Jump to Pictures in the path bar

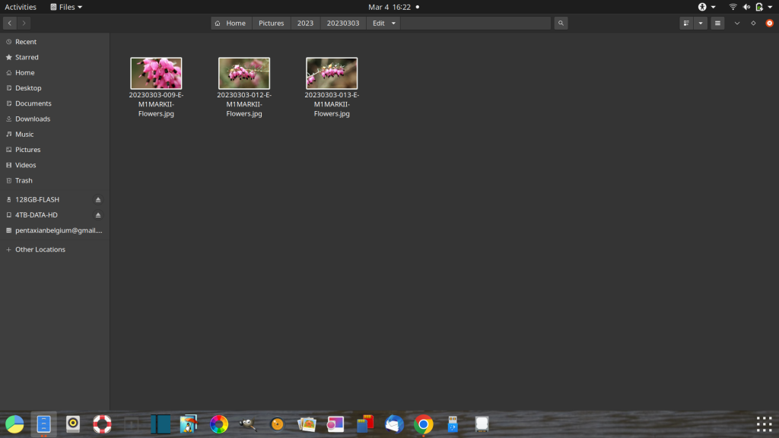[x=272, y=24]
